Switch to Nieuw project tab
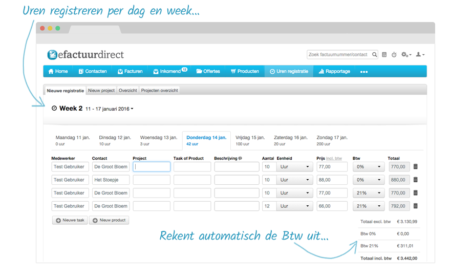Viewport: 471px width, 279px height. click(101, 91)
